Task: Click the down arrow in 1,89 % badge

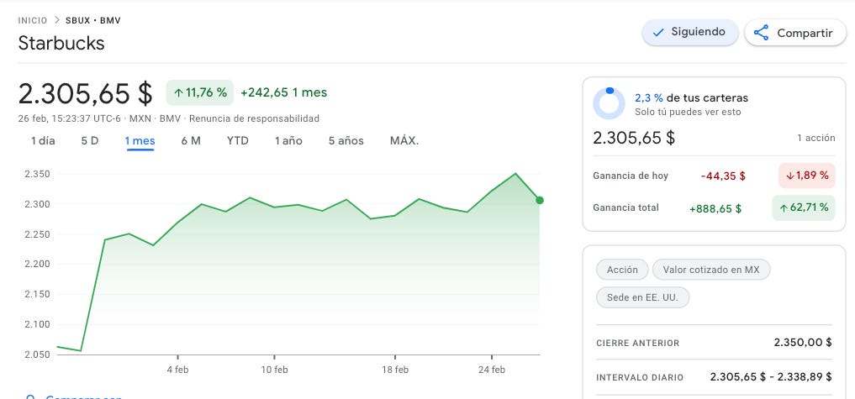Action: click(x=789, y=176)
